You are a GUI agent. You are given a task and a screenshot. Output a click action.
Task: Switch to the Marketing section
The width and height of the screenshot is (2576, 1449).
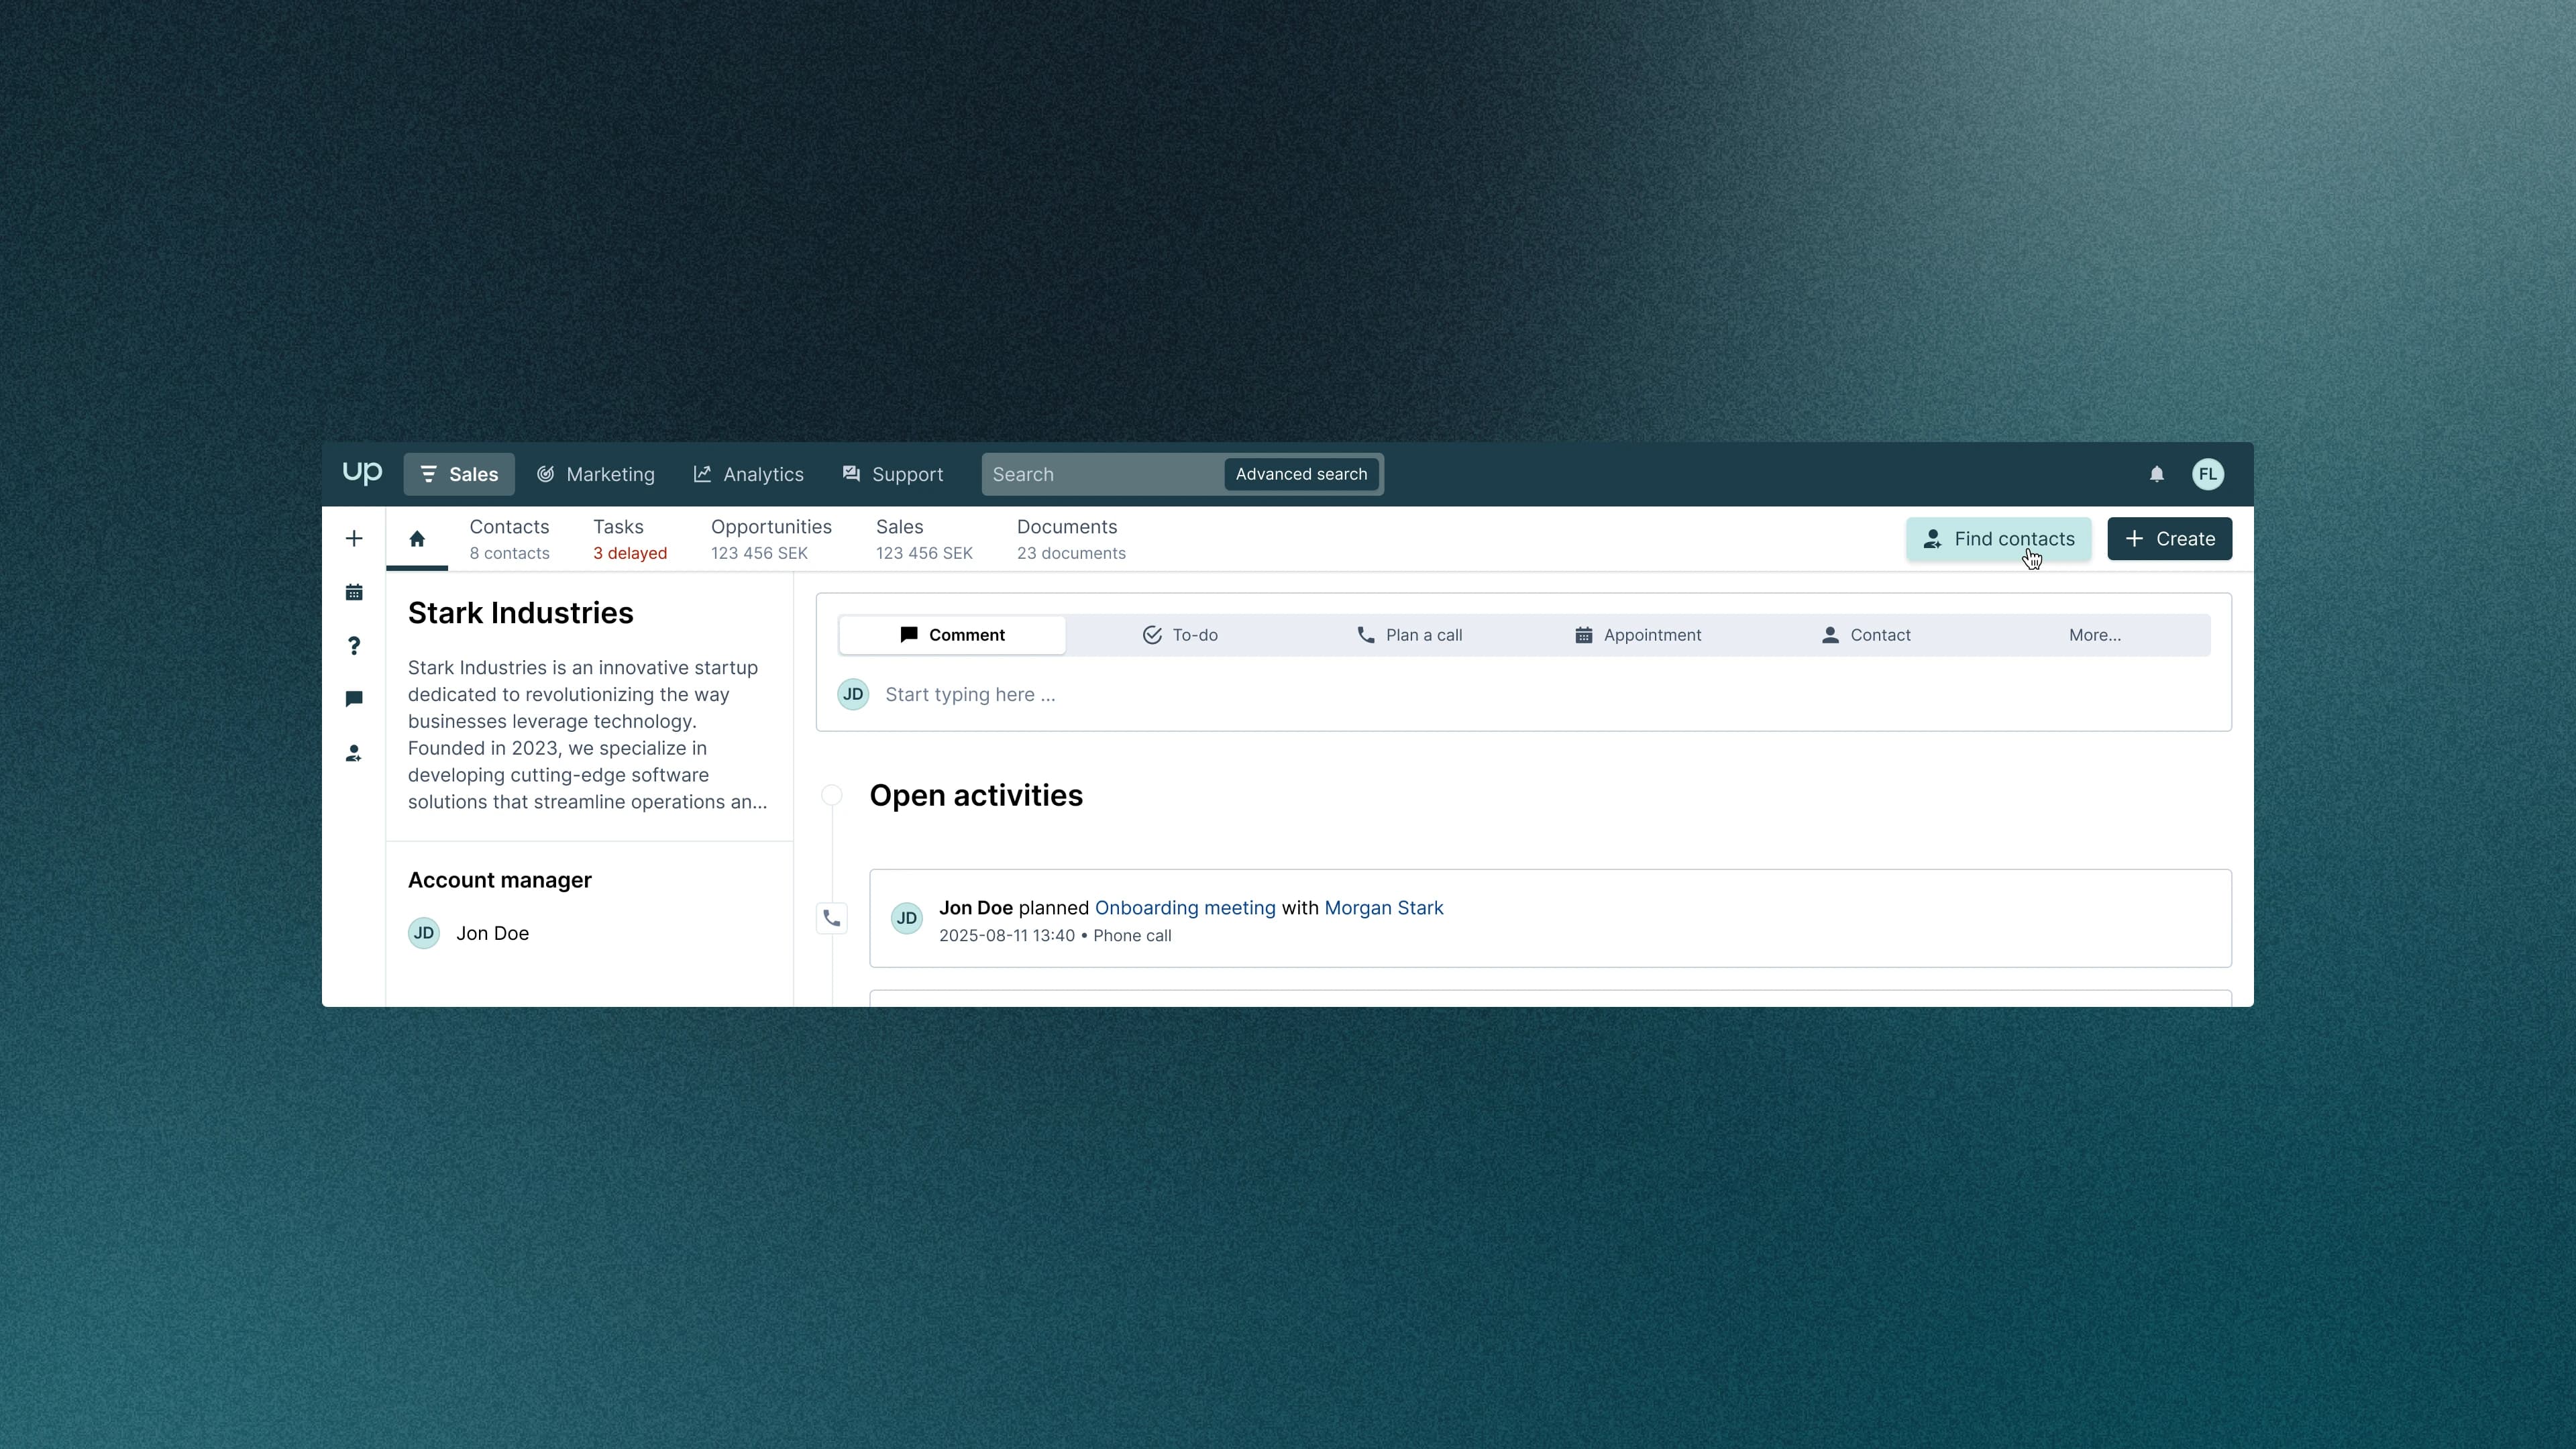(596, 474)
